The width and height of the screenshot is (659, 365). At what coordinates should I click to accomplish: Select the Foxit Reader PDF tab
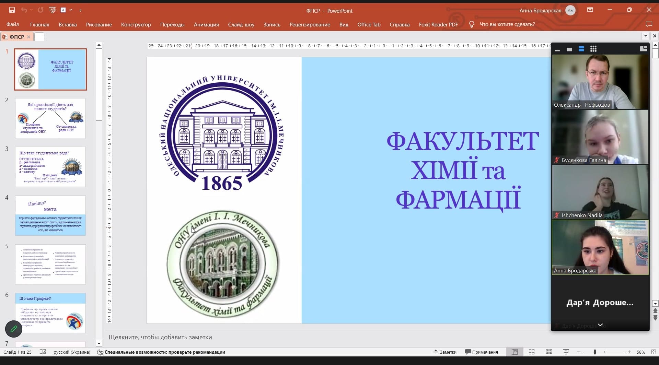coord(438,24)
